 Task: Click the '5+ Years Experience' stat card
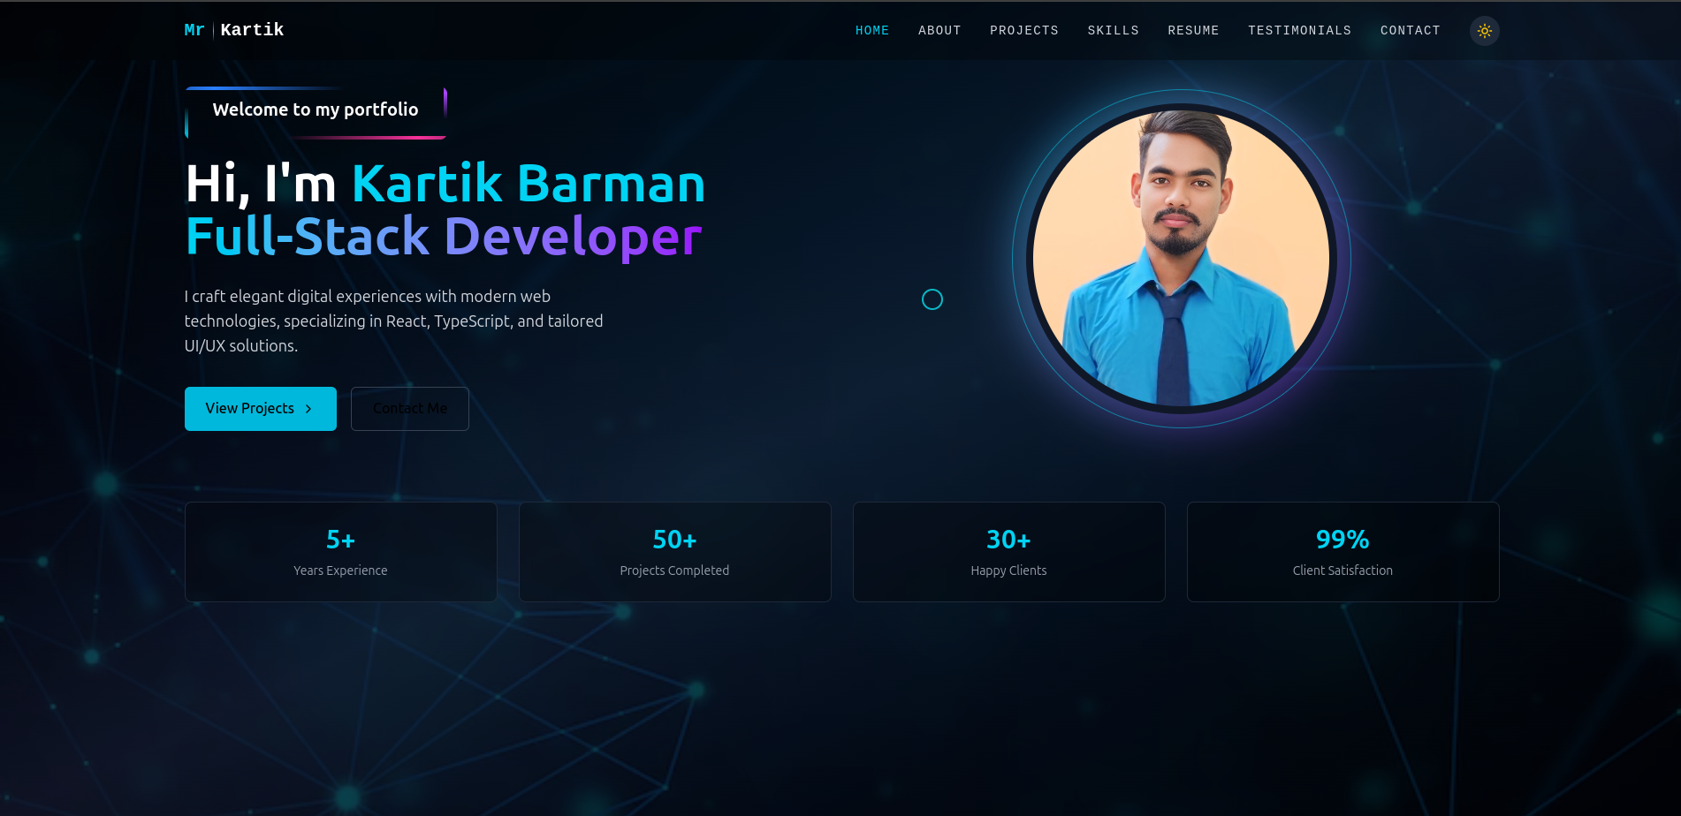[340, 551]
